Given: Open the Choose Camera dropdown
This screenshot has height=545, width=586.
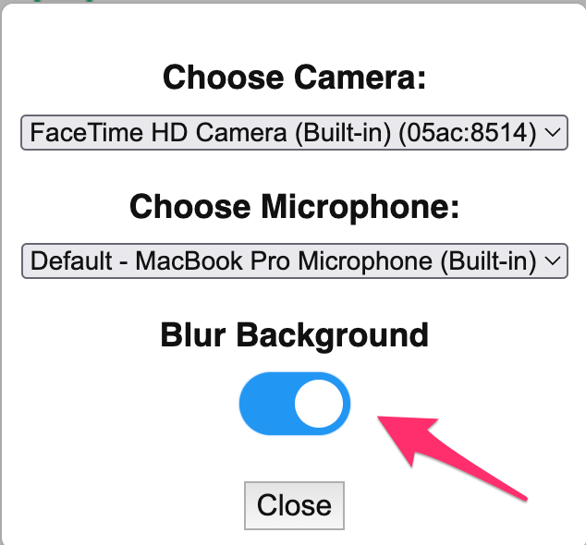Looking at the screenshot, I should point(294,133).
